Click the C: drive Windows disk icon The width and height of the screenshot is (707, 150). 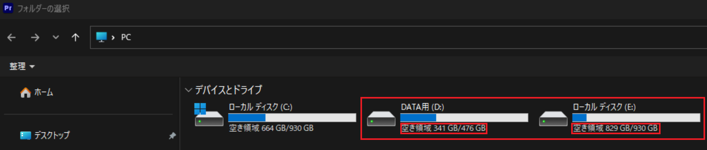pyautogui.click(x=209, y=116)
